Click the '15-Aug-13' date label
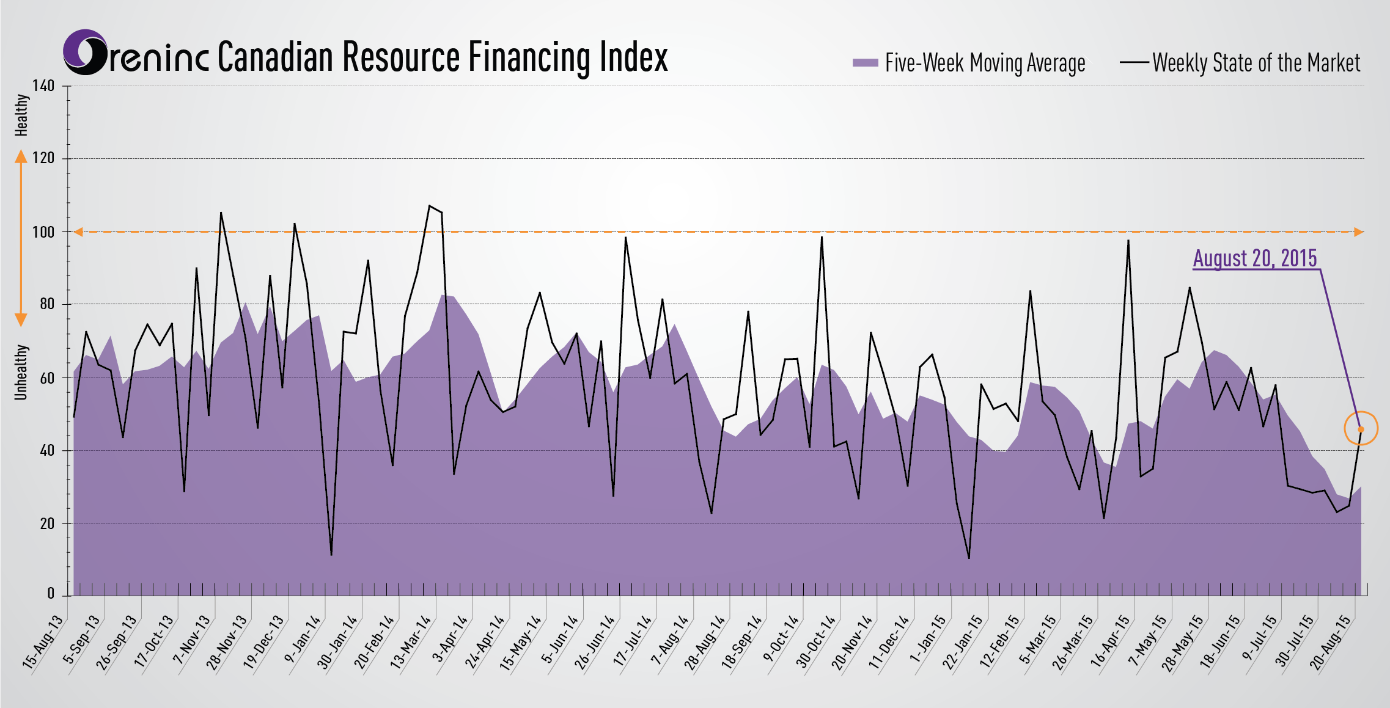Screen dimensions: 1390x708 click(42, 641)
